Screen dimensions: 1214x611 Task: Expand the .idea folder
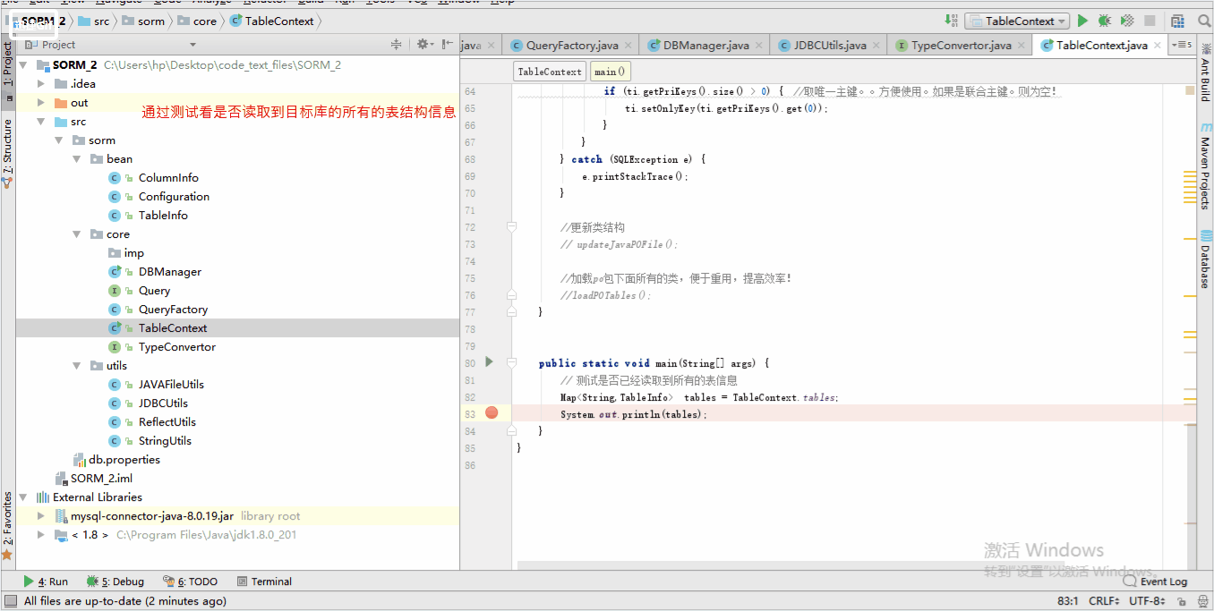pyautogui.click(x=41, y=84)
